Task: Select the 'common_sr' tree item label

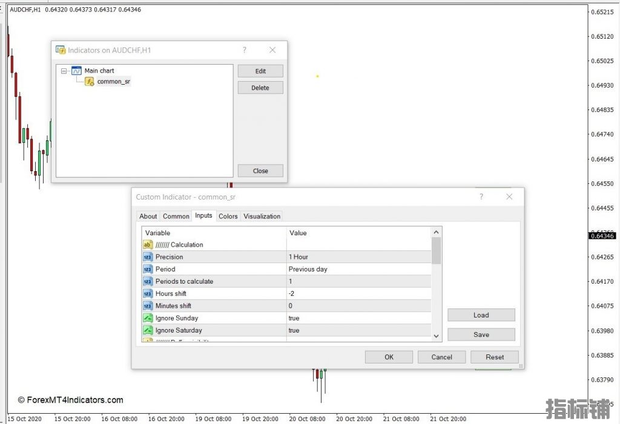Action: point(113,82)
